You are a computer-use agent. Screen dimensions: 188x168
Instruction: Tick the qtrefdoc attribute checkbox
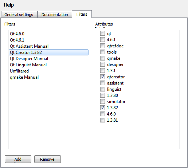tap(103, 46)
